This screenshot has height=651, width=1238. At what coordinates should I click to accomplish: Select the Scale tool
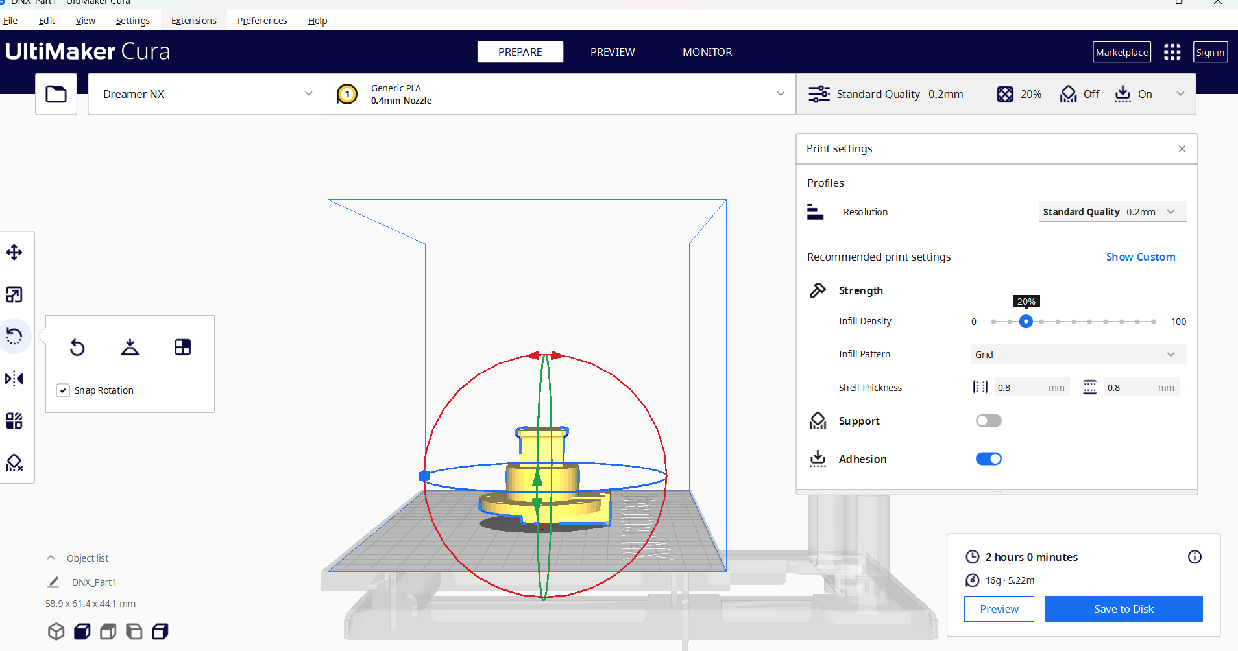tap(14, 294)
